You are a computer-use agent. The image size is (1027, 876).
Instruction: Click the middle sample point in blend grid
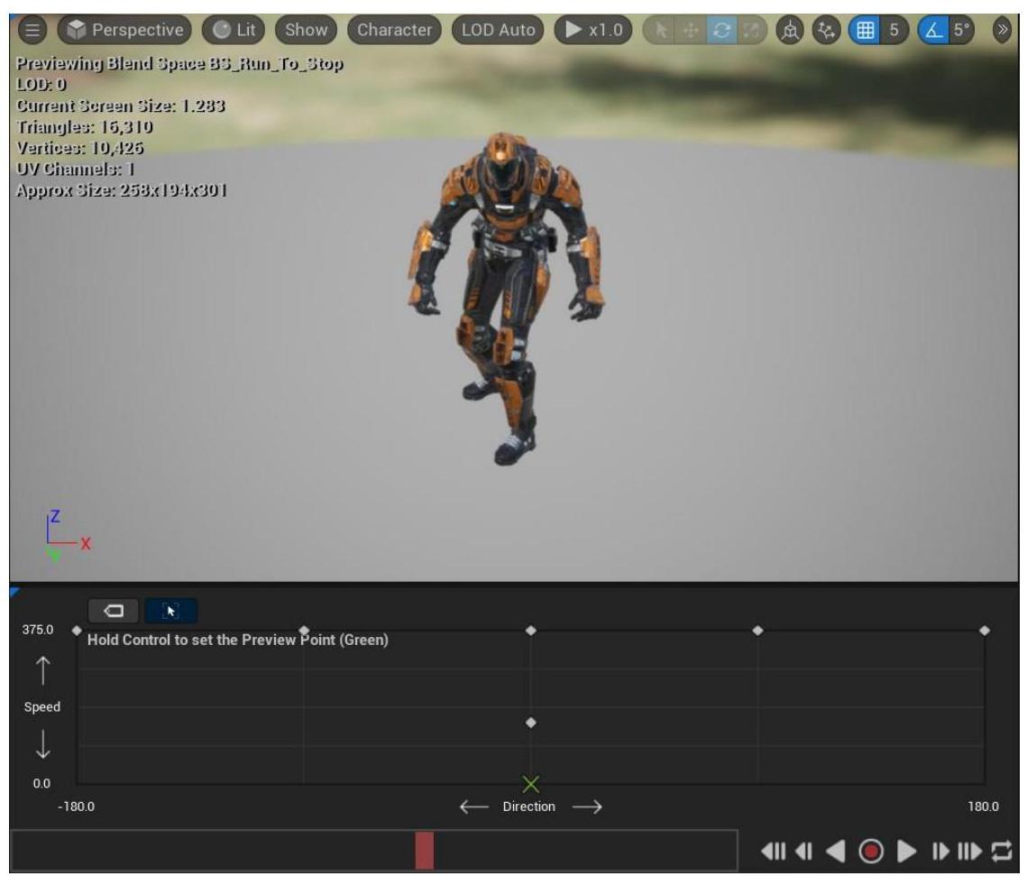(530, 723)
